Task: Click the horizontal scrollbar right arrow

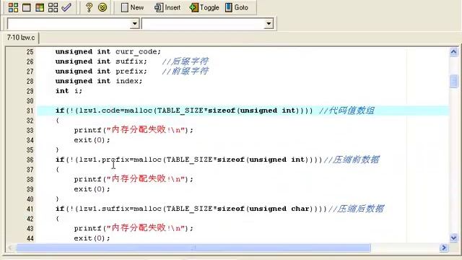Action: click(443, 248)
